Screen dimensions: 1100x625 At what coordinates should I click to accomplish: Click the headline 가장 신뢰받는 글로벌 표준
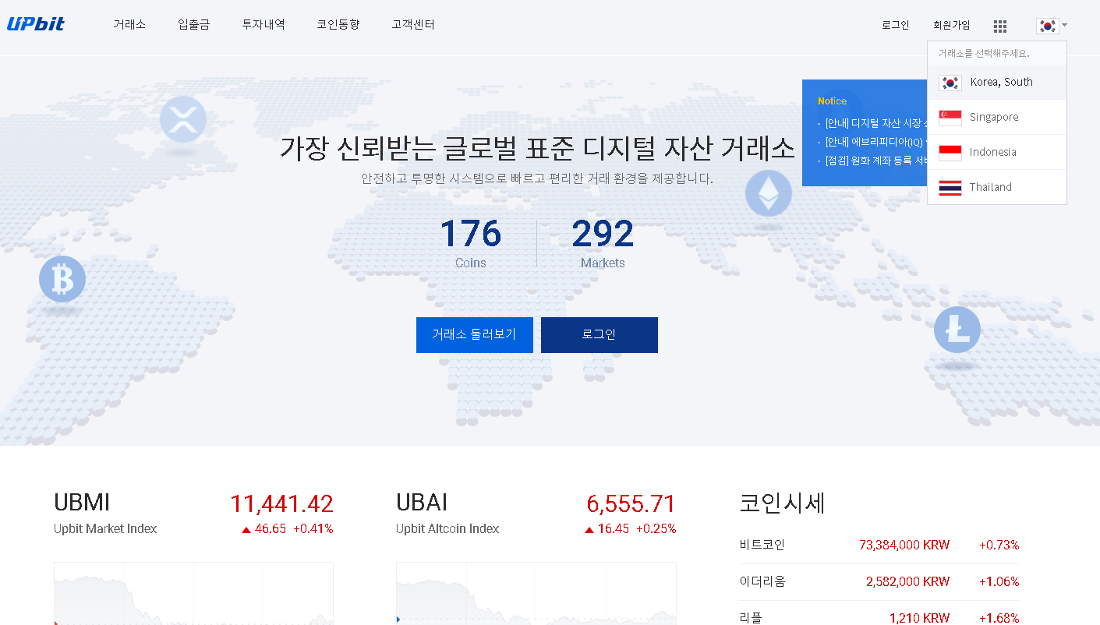coord(537,148)
